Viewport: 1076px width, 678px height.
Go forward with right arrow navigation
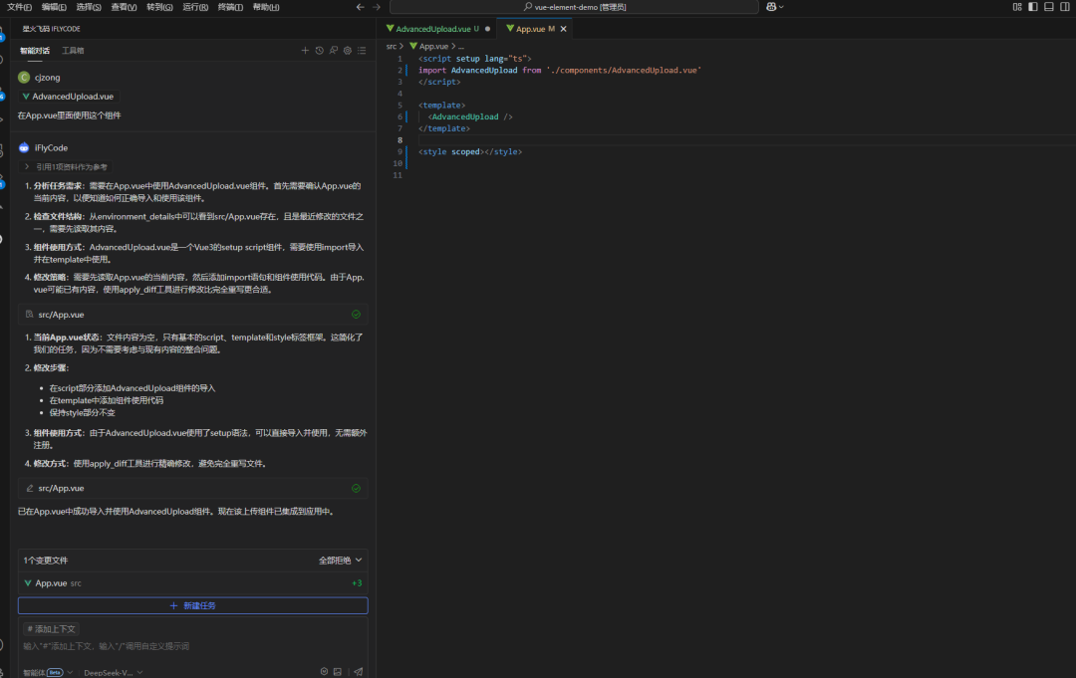pyautogui.click(x=376, y=7)
